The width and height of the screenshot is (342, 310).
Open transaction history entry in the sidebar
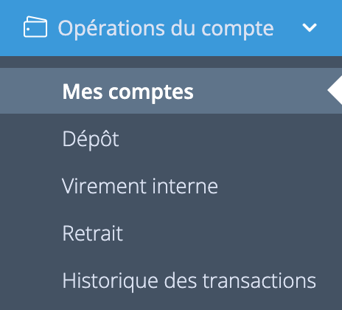pyautogui.click(x=189, y=280)
